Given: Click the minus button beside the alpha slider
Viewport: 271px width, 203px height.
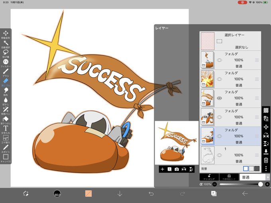Looking at the screenshot, I should coord(214,184).
